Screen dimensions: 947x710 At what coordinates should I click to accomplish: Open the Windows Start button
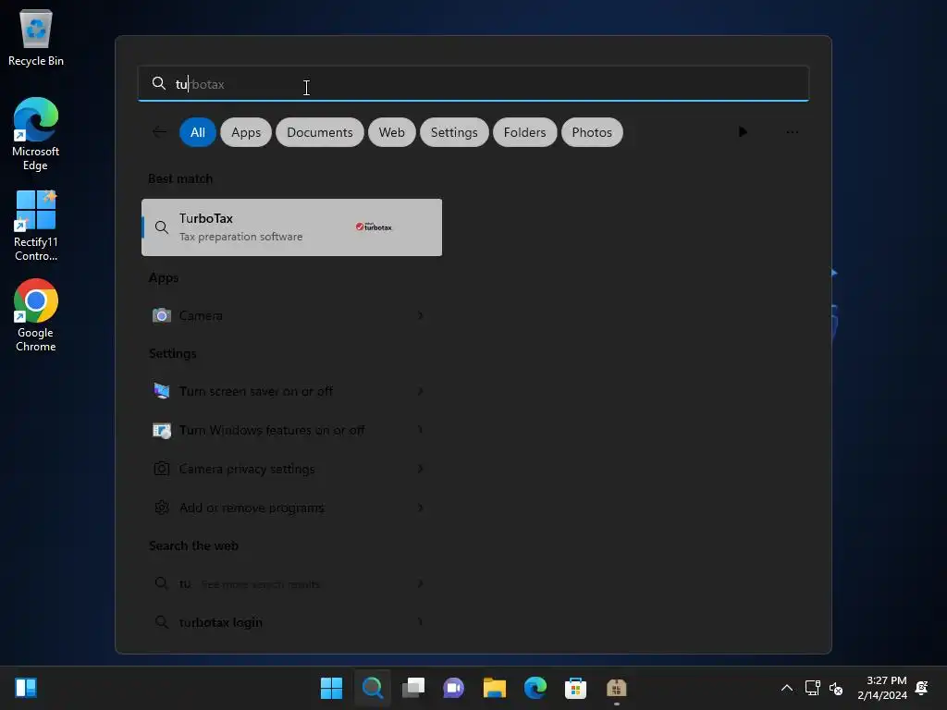[x=331, y=688]
